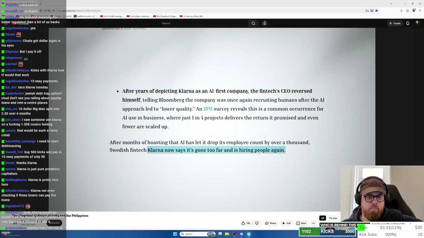The image size is (424, 238).
Task: Open the IBM link in the article
Action: [208, 109]
